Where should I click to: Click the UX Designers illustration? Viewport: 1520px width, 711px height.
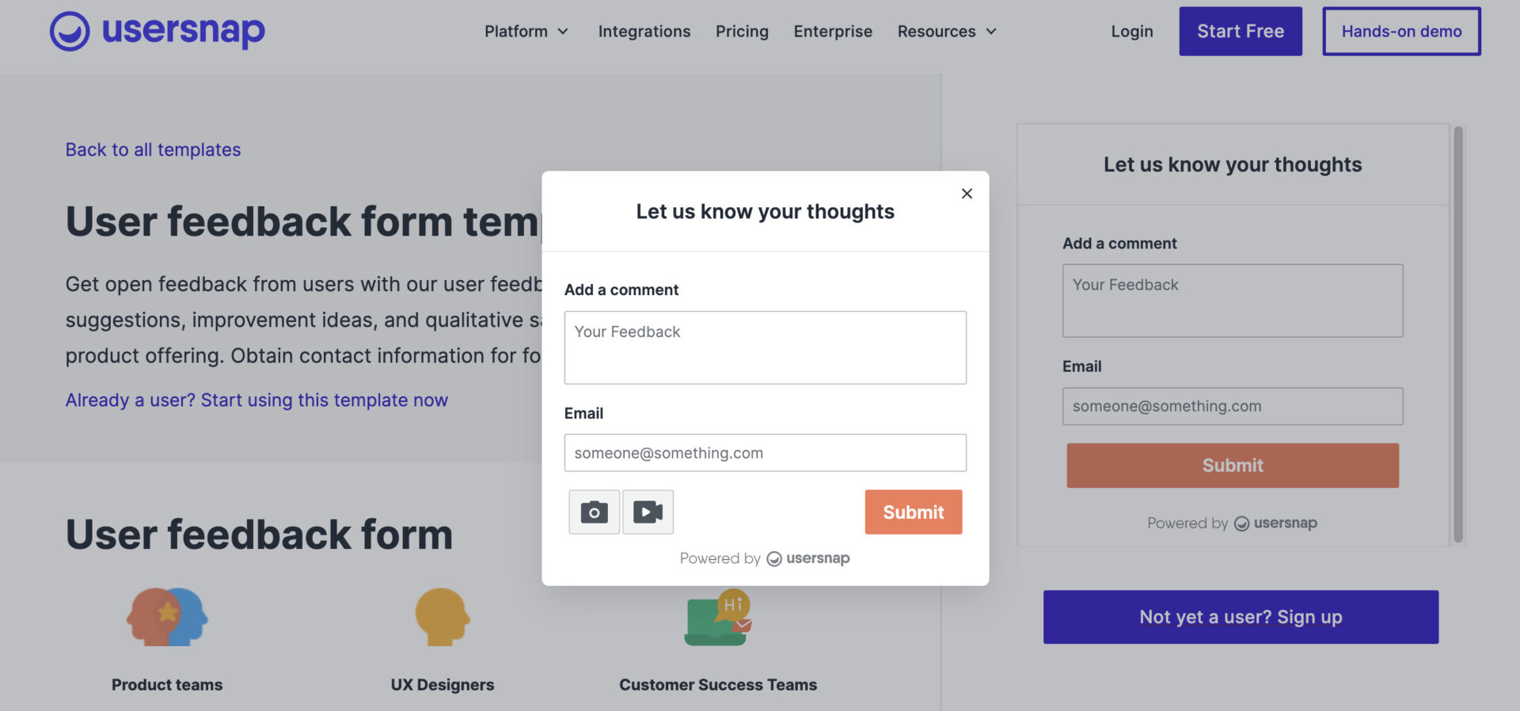(x=442, y=617)
